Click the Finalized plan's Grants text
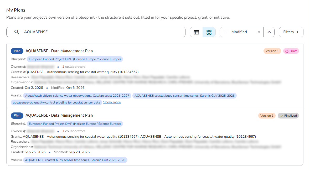 (139, 137)
